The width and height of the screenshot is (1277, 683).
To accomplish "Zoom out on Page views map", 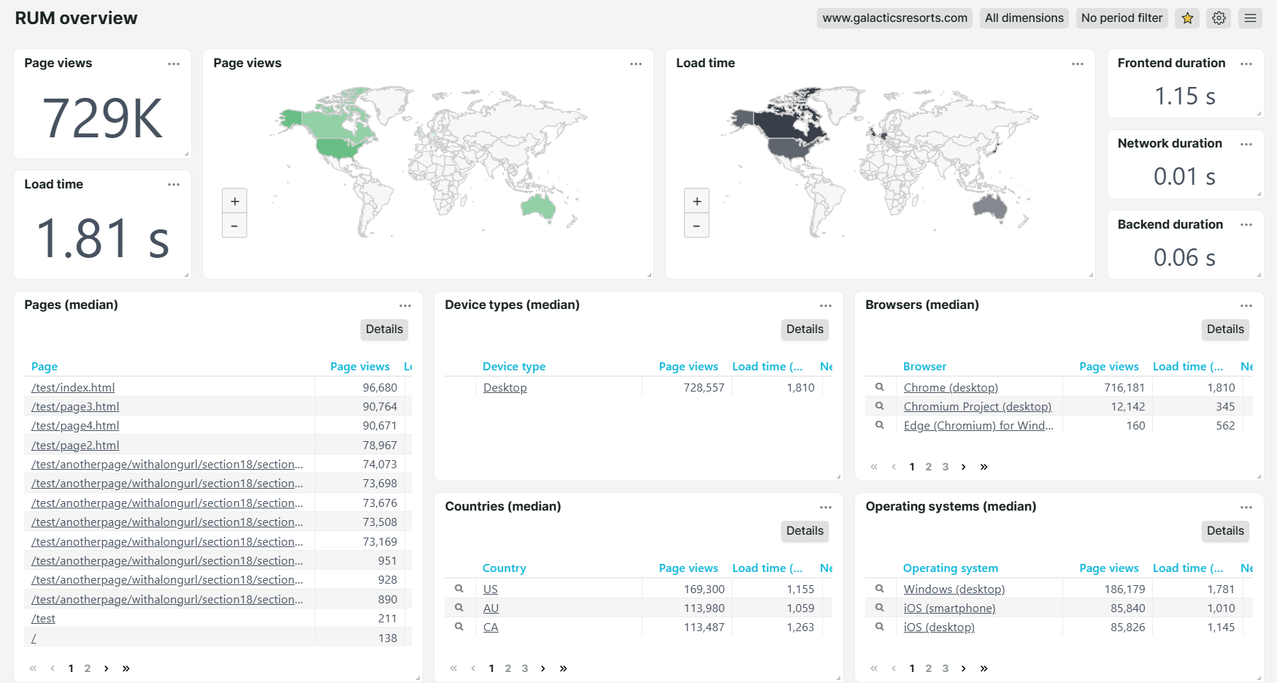I will (x=234, y=226).
